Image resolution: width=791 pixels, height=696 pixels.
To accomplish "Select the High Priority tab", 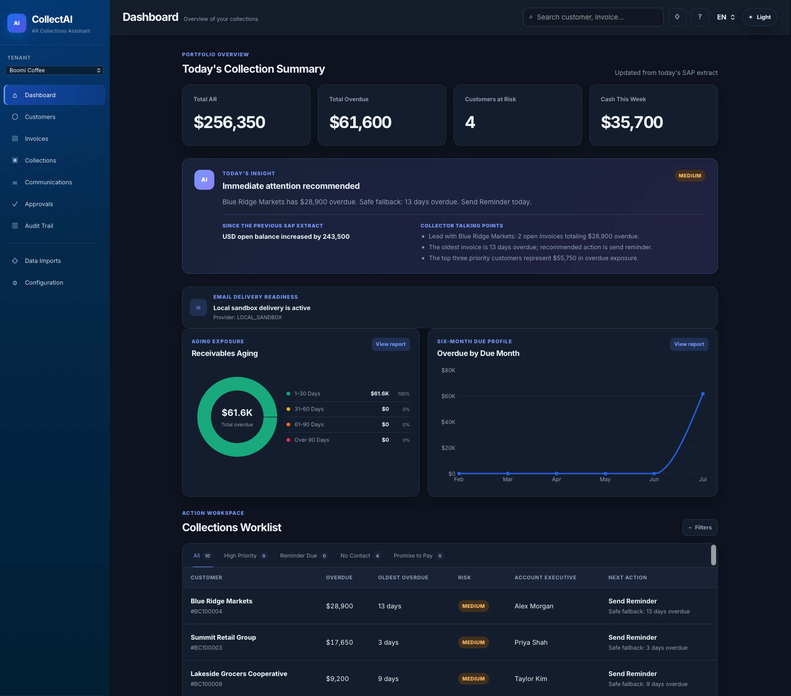I will pyautogui.click(x=246, y=556).
